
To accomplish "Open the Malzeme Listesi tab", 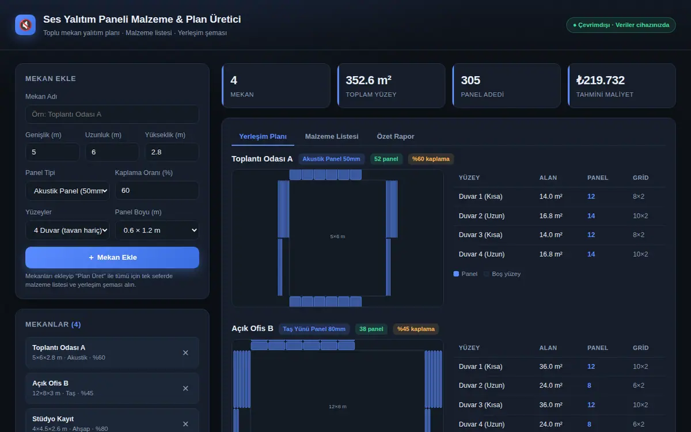I will tap(332, 137).
